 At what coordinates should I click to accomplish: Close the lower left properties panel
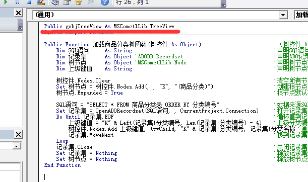click(x=19, y=135)
